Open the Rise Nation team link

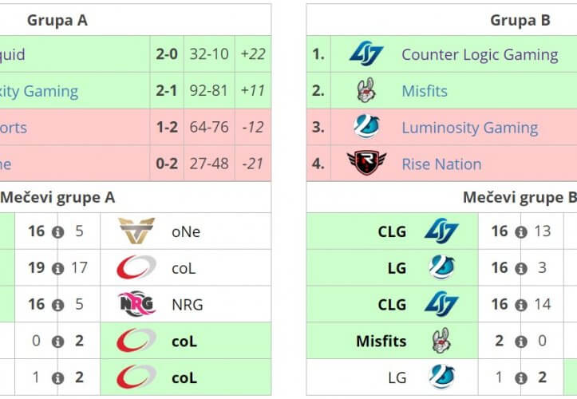(441, 164)
